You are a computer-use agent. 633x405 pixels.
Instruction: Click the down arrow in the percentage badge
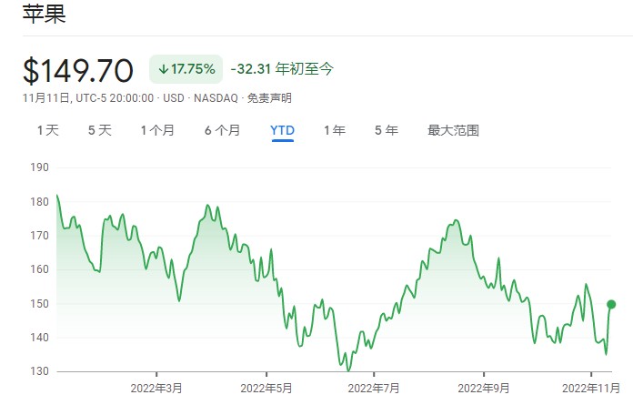tap(163, 69)
